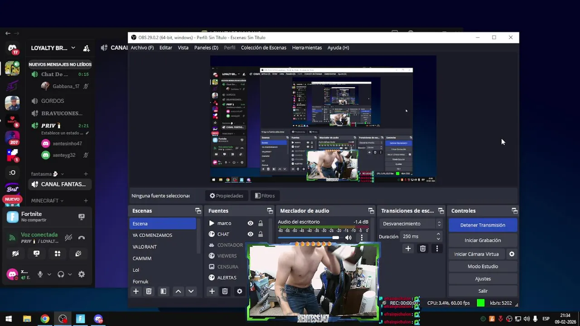Undock the Mezclador de audio panel

(x=371, y=211)
